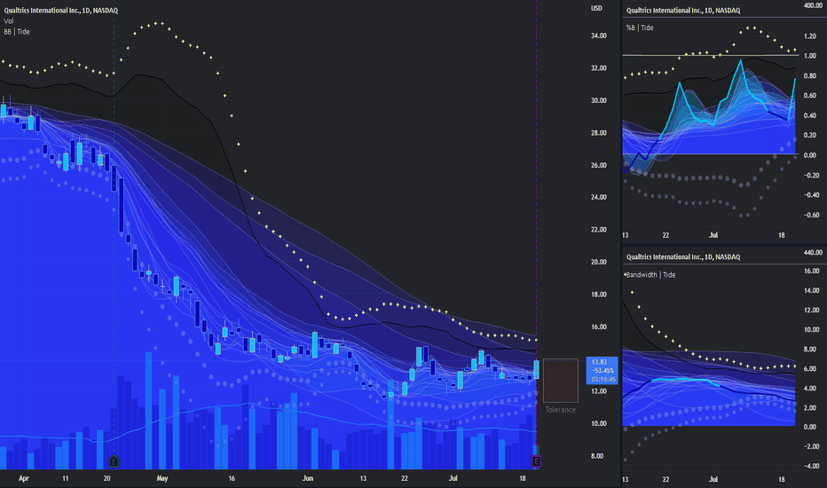
Task: Click Apr on main time axis
Action: [24, 478]
